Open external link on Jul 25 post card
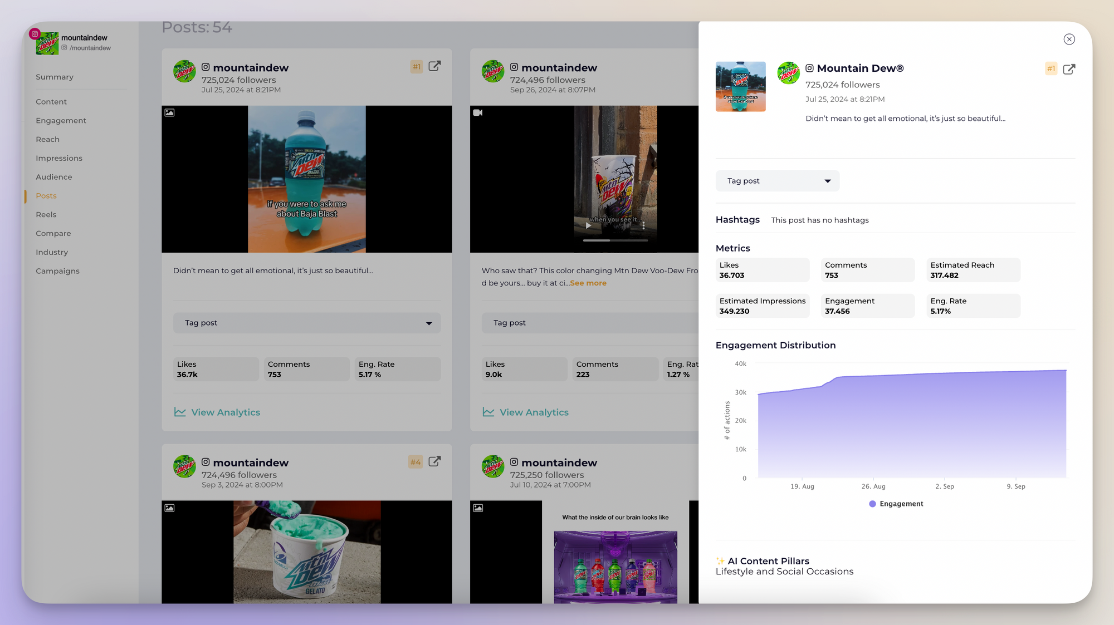 coord(434,66)
